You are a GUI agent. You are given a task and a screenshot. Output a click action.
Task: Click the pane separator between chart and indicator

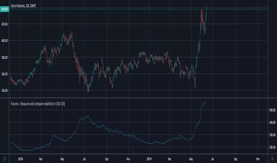click(138, 98)
